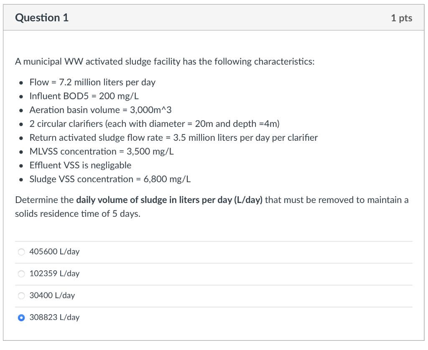
Task: Click the 'MLVSS concentration = 3,500 mg/L' bullet
Action: pos(102,152)
